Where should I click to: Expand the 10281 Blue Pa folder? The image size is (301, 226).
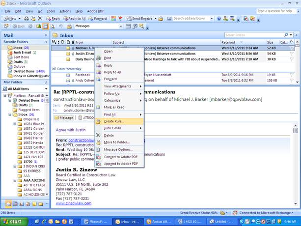[x=15, y=124]
